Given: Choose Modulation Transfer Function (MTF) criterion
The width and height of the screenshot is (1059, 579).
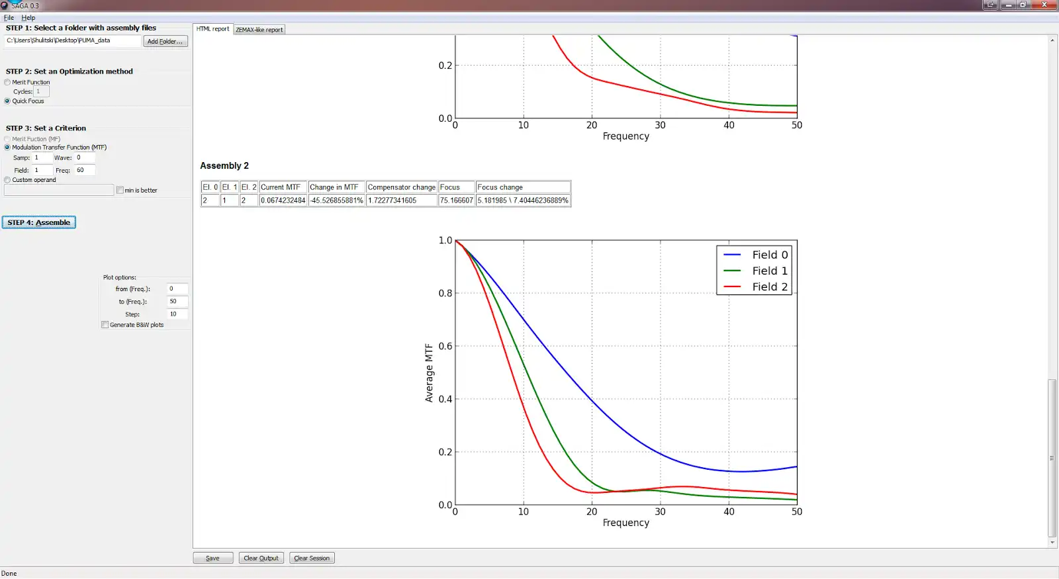Looking at the screenshot, I should 7,148.
